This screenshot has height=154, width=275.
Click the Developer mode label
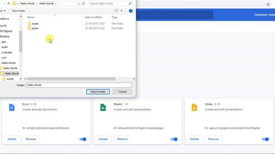point(265,15)
